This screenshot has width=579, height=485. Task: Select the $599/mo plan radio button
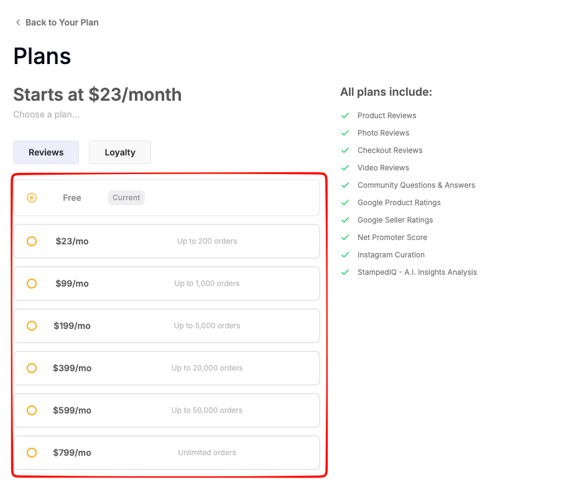[x=32, y=410]
